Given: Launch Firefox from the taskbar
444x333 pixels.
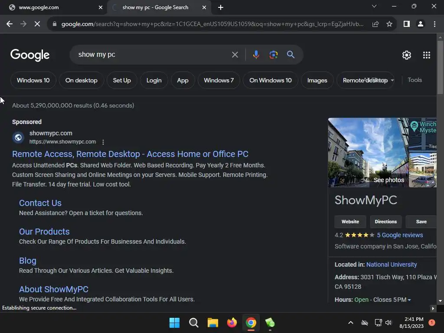Looking at the screenshot, I should point(232,323).
